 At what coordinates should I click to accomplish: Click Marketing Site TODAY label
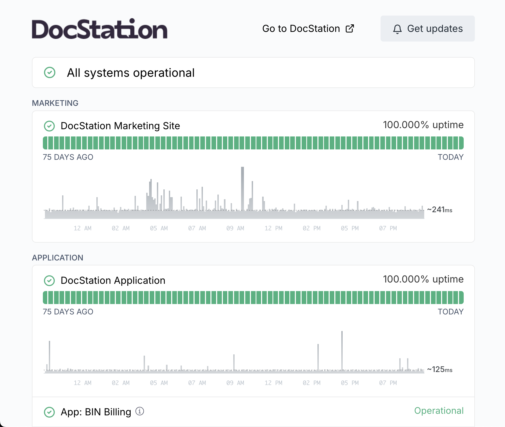point(451,157)
